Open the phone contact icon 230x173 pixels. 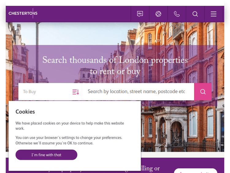point(177,14)
